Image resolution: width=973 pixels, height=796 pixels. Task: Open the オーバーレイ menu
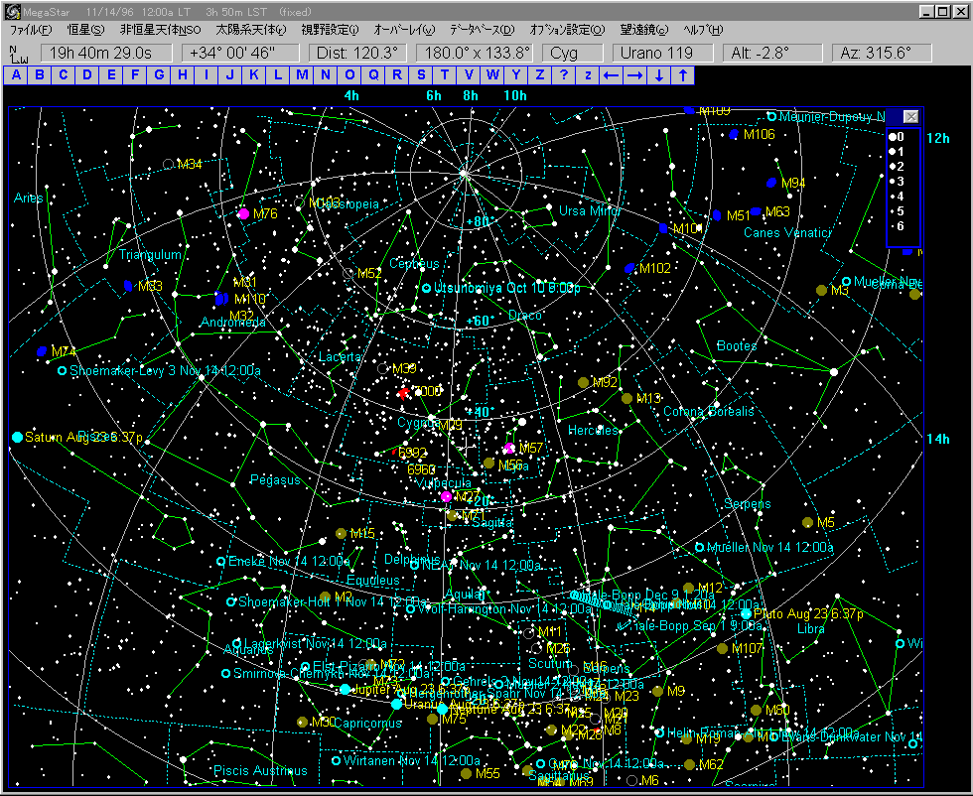[x=405, y=30]
